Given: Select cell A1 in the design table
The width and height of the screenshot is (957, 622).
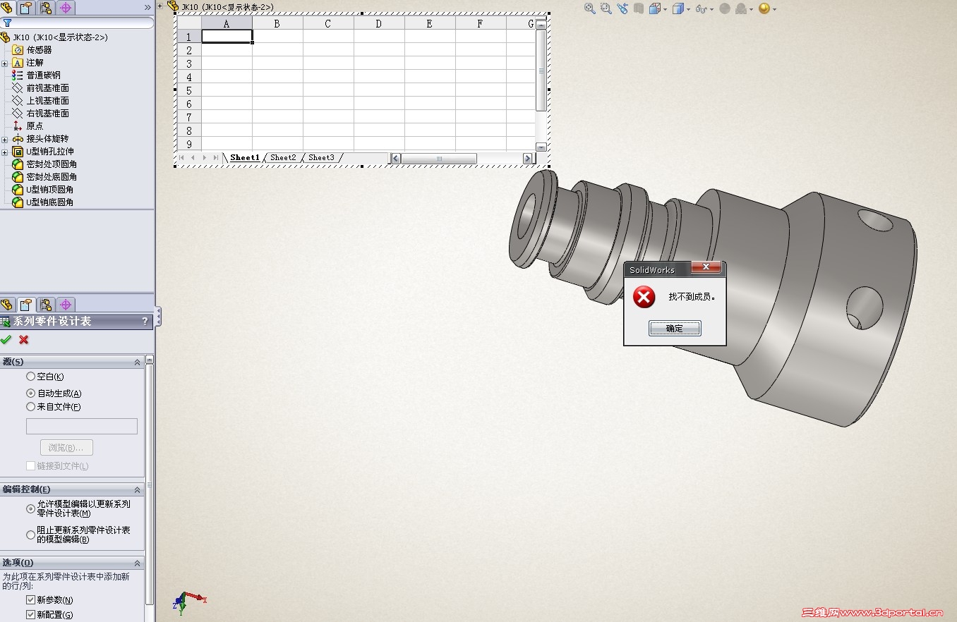Looking at the screenshot, I should (227, 37).
